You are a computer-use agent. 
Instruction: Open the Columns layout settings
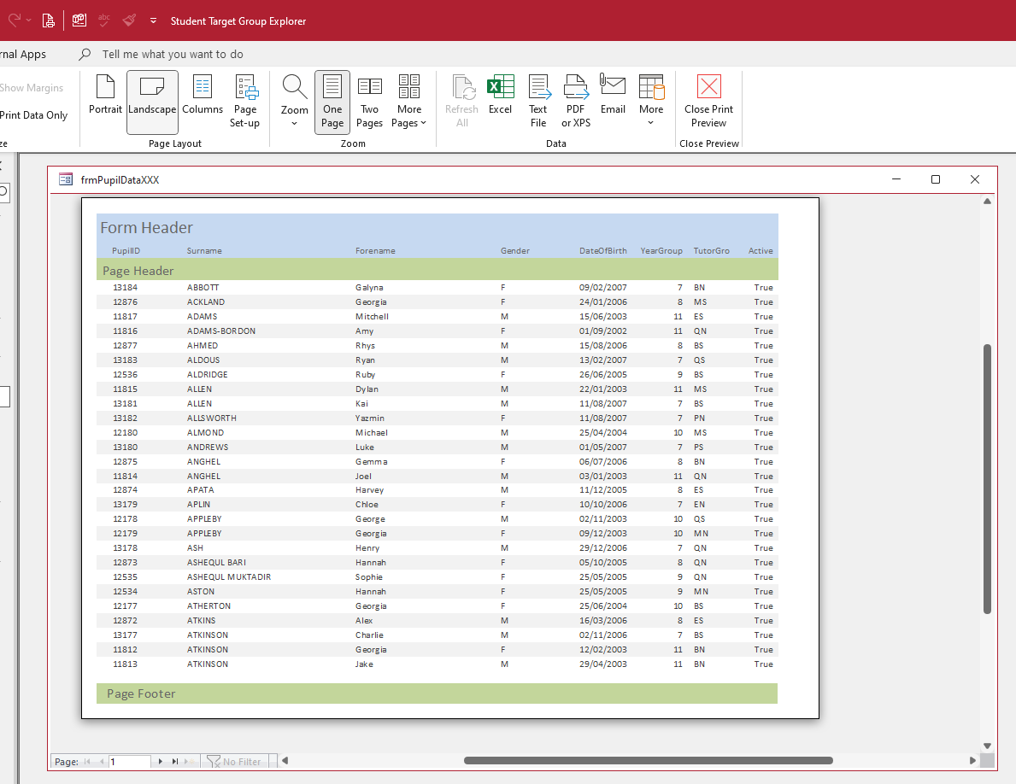tap(203, 95)
